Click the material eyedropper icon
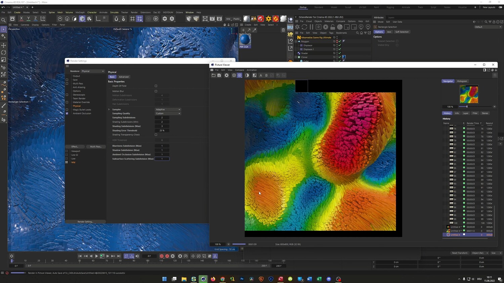This screenshot has width=504, height=283. click(x=254, y=30)
